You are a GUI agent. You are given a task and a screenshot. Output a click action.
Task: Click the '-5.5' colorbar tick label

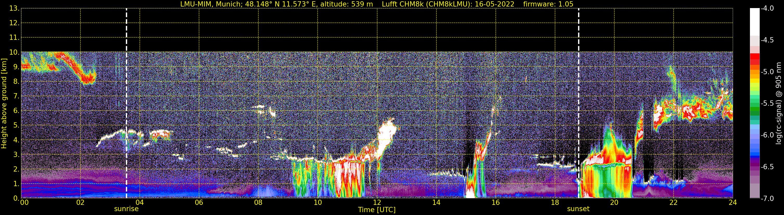click(767, 103)
